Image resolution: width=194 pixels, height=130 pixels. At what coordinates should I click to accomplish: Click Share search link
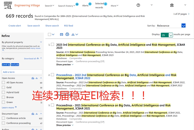point(52,26)
